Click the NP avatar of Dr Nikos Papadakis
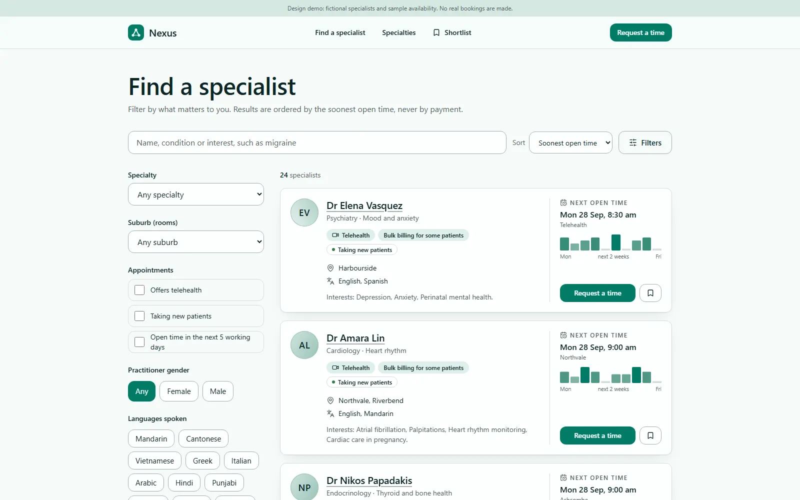Image resolution: width=800 pixels, height=500 pixels. tap(304, 486)
